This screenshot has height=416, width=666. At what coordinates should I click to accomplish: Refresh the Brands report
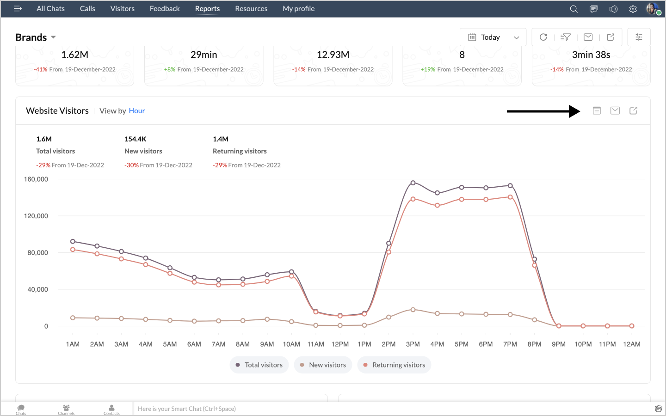coord(543,37)
